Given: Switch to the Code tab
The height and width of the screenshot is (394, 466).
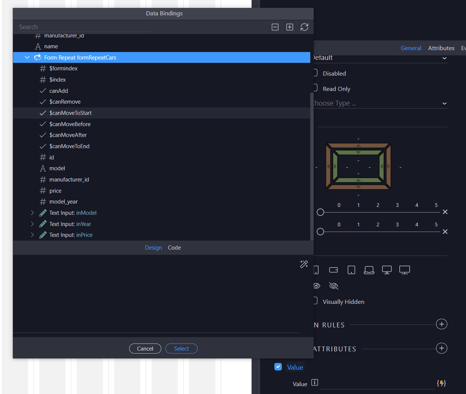Looking at the screenshot, I should click(174, 248).
